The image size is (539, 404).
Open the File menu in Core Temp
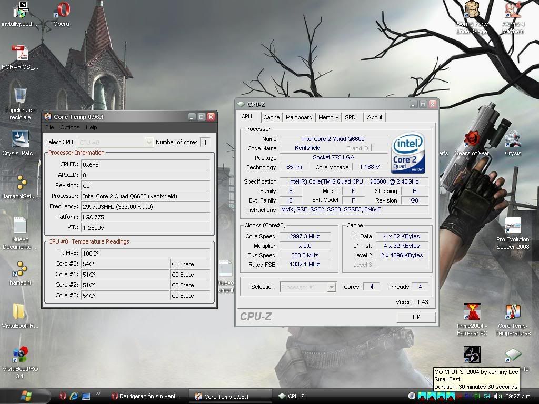tap(49, 127)
